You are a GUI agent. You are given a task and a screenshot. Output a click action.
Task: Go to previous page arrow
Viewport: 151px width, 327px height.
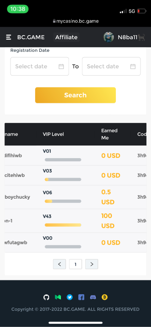coord(60,264)
